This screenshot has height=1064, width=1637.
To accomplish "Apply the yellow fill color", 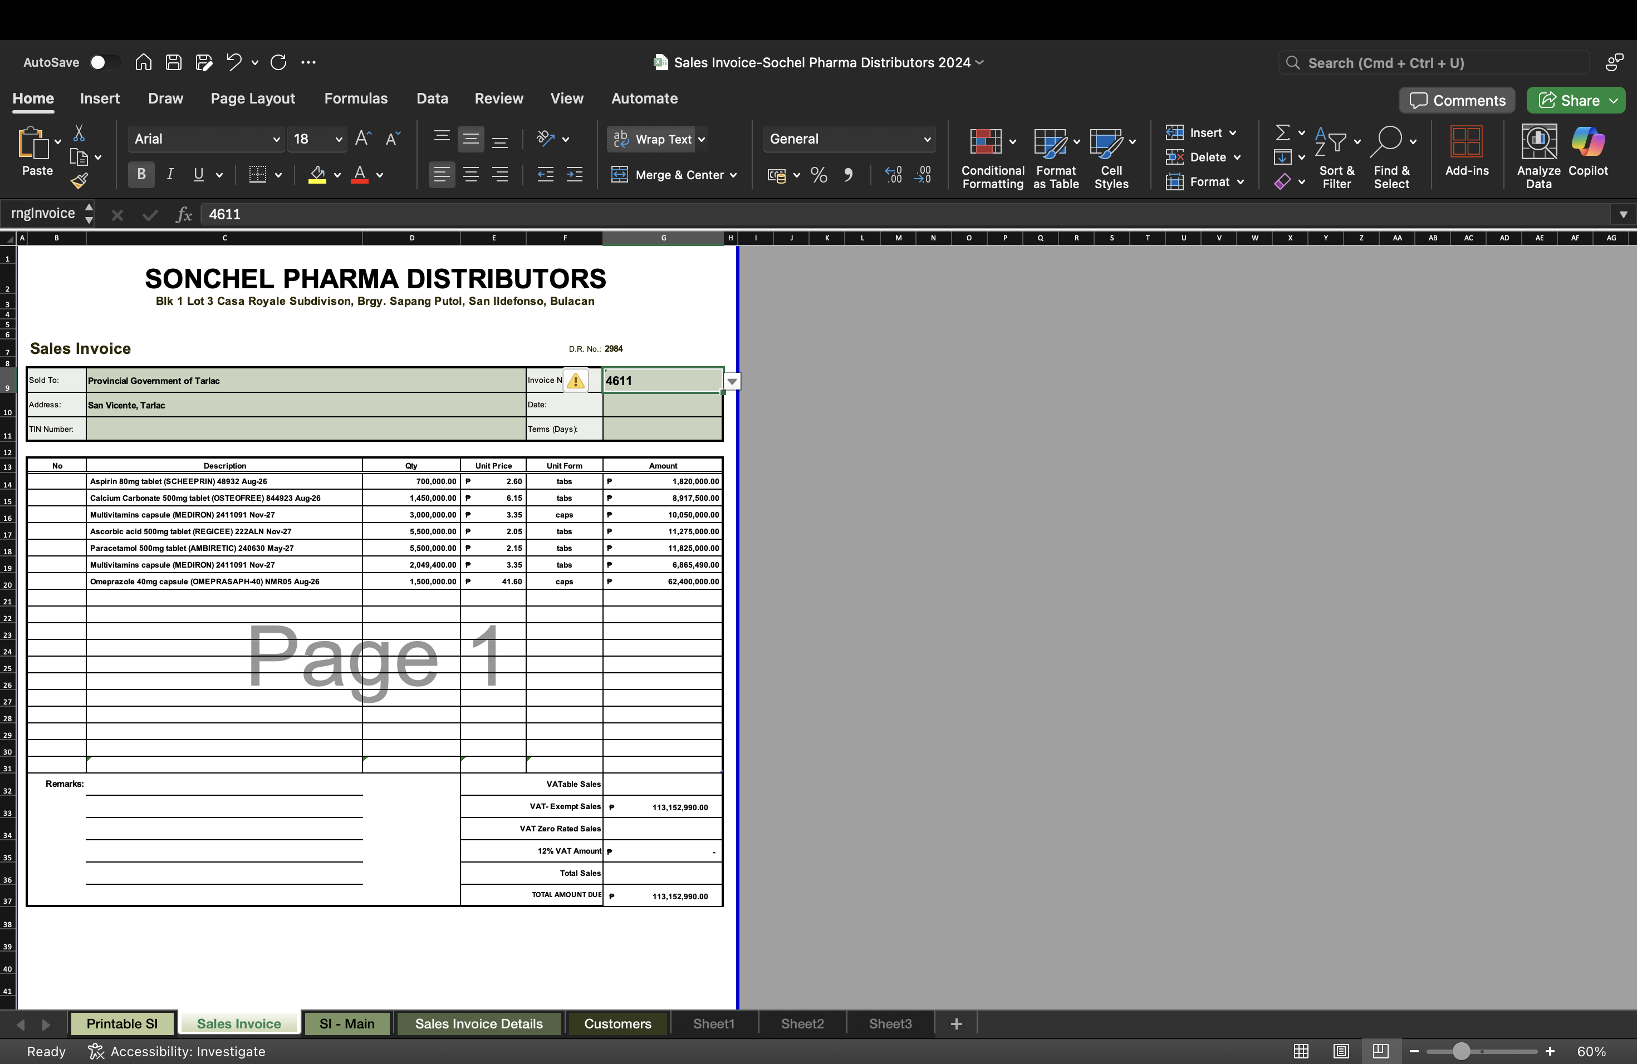I will pos(317,175).
